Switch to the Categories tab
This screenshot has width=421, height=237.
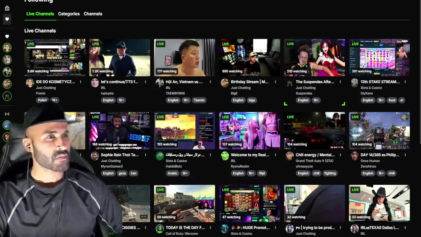[x=69, y=14]
